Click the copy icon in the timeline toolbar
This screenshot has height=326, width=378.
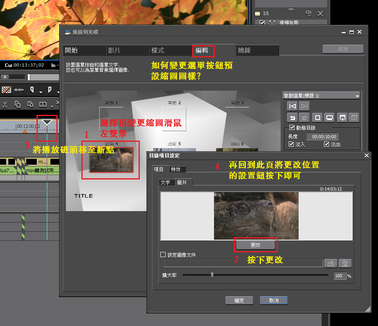click(17, 105)
